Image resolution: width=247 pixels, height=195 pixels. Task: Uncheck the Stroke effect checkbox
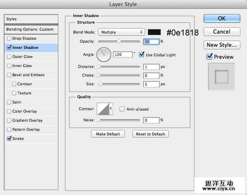[x=9, y=139]
